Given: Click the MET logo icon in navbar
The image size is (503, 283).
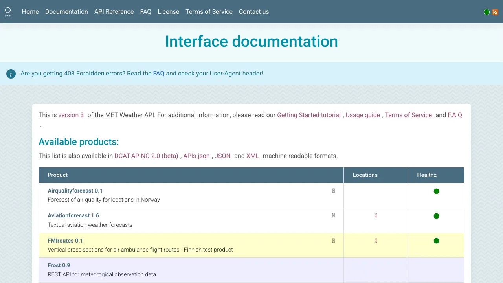Looking at the screenshot, I should tap(8, 12).
